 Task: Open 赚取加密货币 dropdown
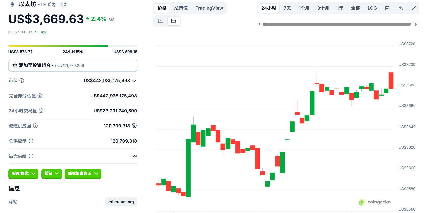point(83,174)
